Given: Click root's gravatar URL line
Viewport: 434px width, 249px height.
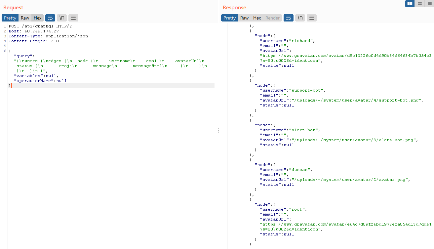Looking at the screenshot, I should [346, 225].
